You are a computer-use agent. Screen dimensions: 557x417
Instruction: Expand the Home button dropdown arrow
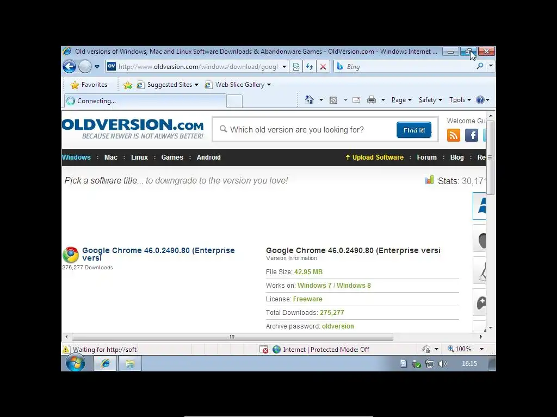click(x=321, y=100)
